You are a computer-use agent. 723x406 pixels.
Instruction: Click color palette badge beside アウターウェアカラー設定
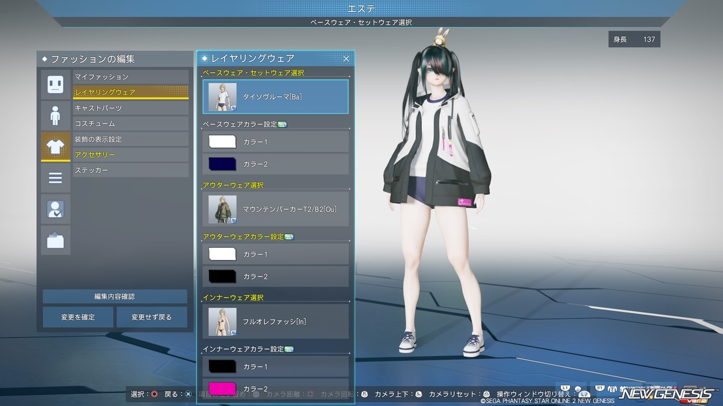coord(289,237)
